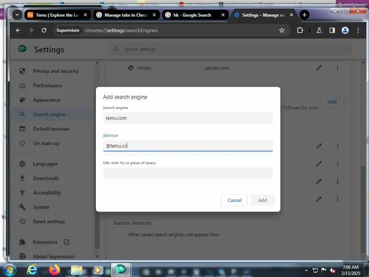The width and height of the screenshot is (369, 277).
Task: Close the hk - Google Search tab
Action: coord(223,15)
